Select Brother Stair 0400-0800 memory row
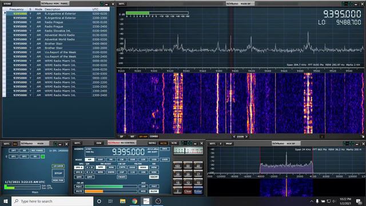Viewport: 366px width, 206px height. (58, 43)
